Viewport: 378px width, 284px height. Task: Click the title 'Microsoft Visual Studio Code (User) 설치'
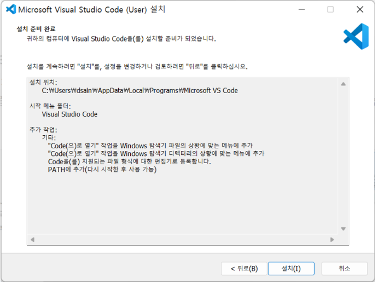(x=91, y=10)
